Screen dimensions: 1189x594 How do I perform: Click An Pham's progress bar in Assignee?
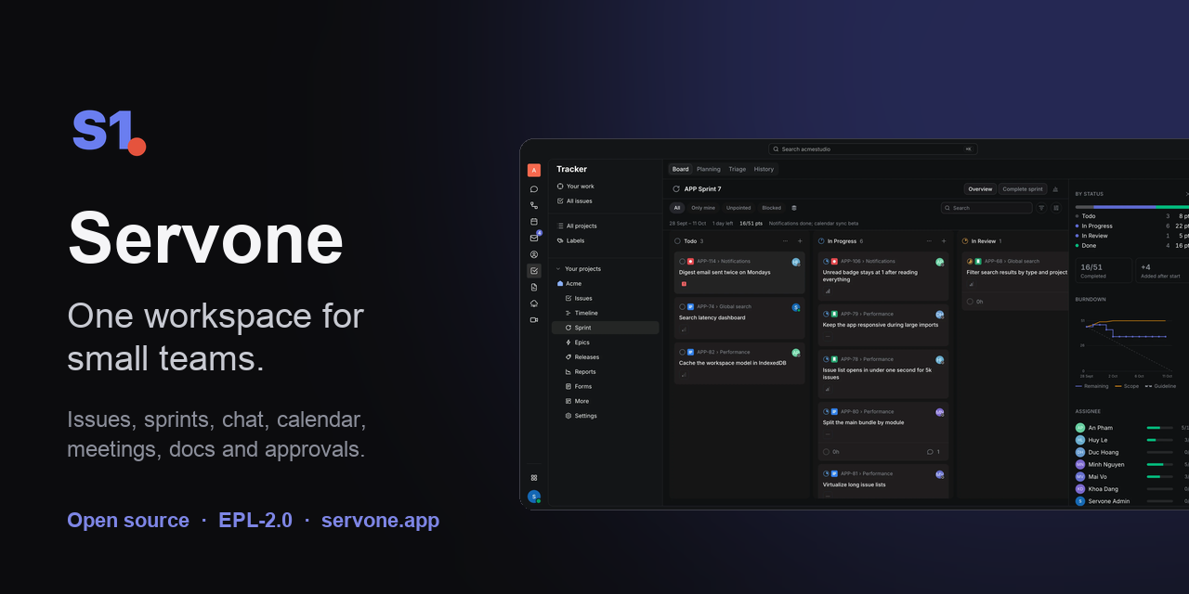[x=1159, y=428]
